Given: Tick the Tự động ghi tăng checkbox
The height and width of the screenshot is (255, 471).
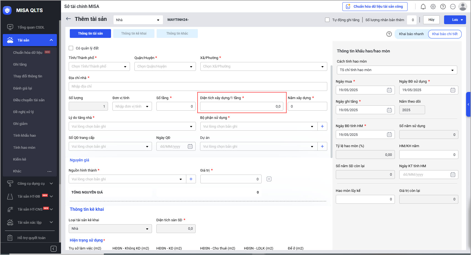Looking at the screenshot, I should (327, 20).
